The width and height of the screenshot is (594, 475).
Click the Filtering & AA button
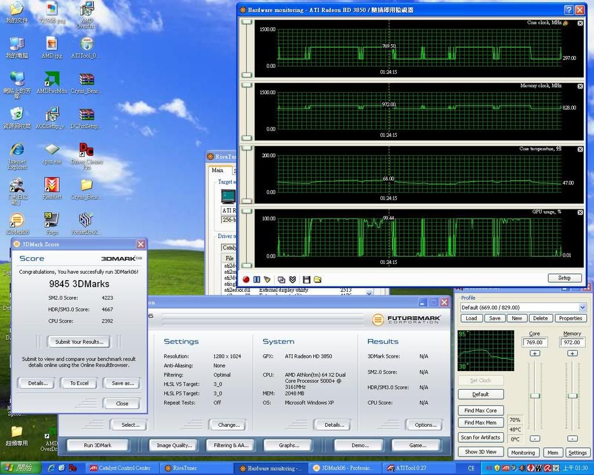click(231, 445)
